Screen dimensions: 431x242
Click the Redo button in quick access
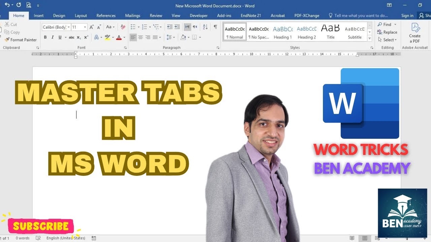point(19,5)
